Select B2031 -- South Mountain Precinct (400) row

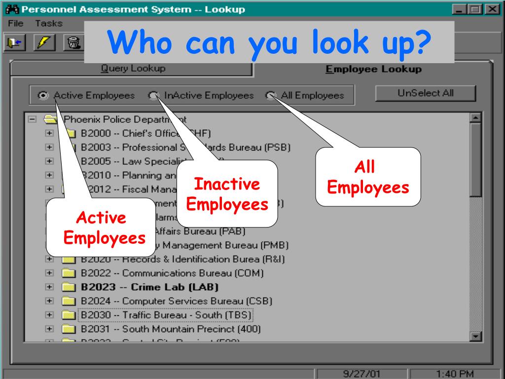coord(171,329)
